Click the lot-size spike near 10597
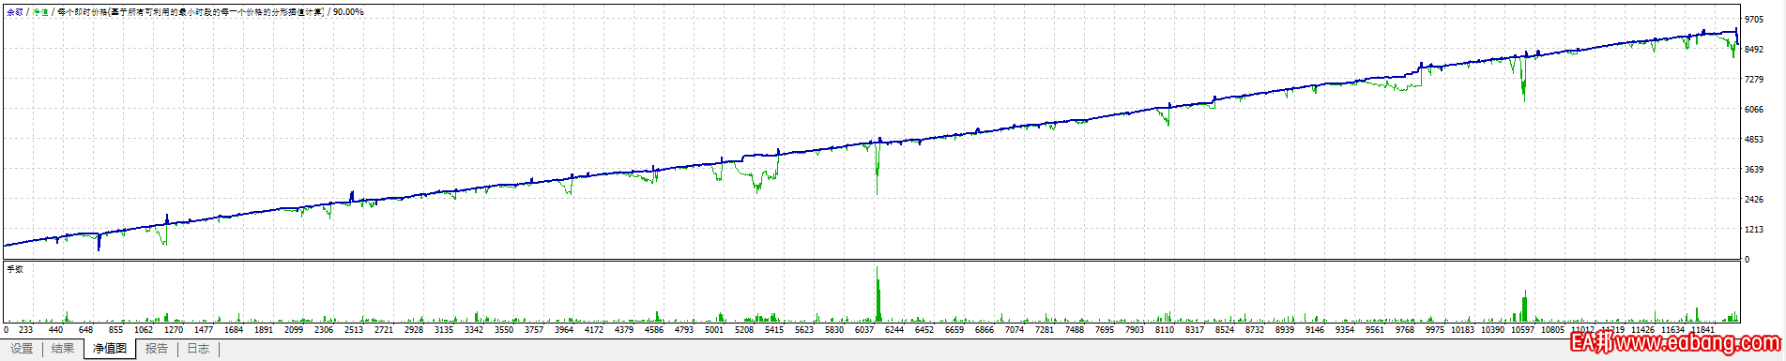The image size is (1786, 361). [1524, 307]
